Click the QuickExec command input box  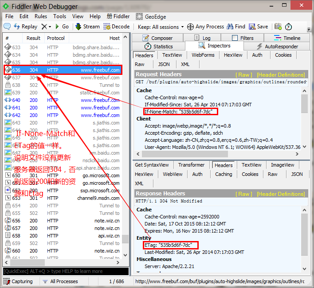(x=66, y=271)
